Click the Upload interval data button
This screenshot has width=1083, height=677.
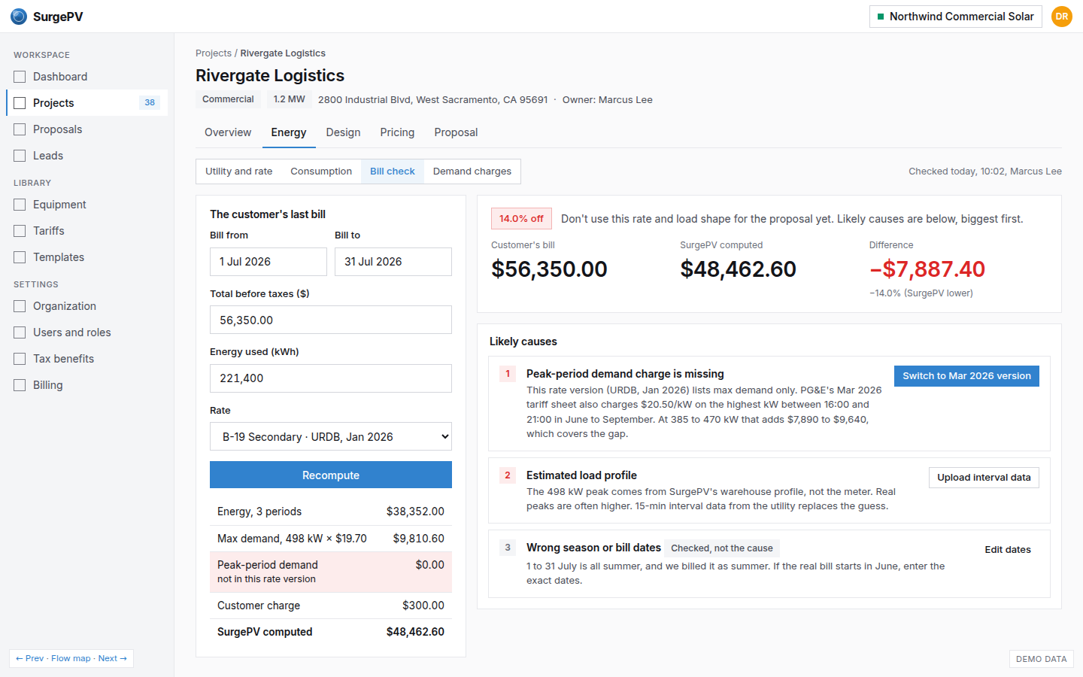pos(984,478)
